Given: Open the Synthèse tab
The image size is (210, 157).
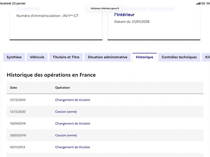Looking at the screenshot, I should [x=14, y=57].
